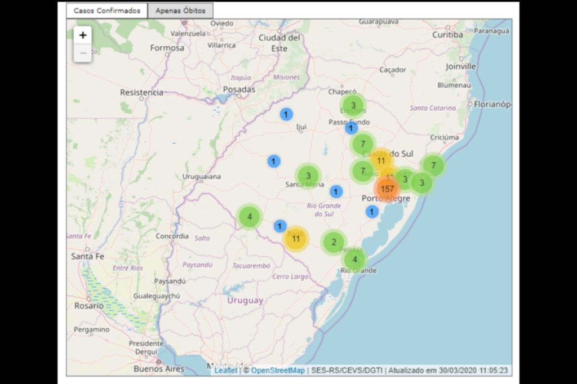Open the blue 1 marker below Porto Alegre

[372, 211]
